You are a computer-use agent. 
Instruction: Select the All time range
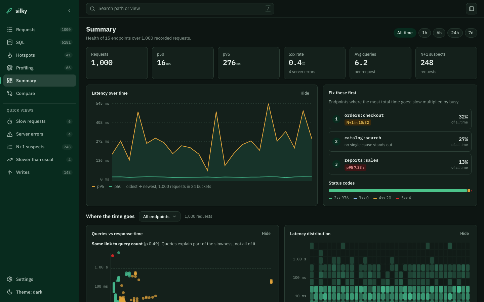click(x=405, y=33)
